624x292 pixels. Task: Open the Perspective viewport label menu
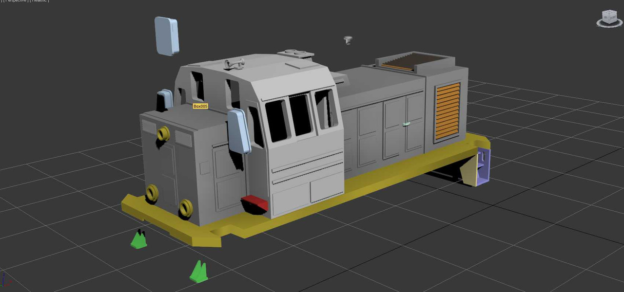coord(16,1)
